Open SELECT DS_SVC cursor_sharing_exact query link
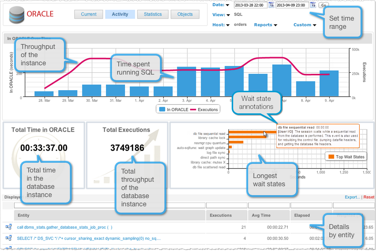Screen dimensions: 377x252 pyautogui.click(x=89, y=238)
